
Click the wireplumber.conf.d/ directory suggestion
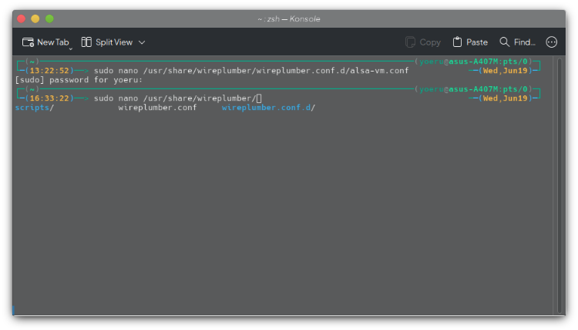pos(268,108)
